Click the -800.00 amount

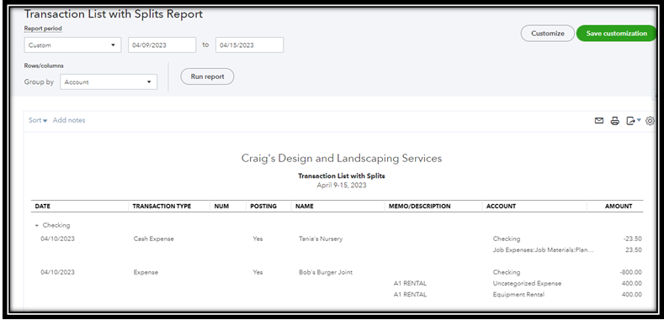[630, 272]
